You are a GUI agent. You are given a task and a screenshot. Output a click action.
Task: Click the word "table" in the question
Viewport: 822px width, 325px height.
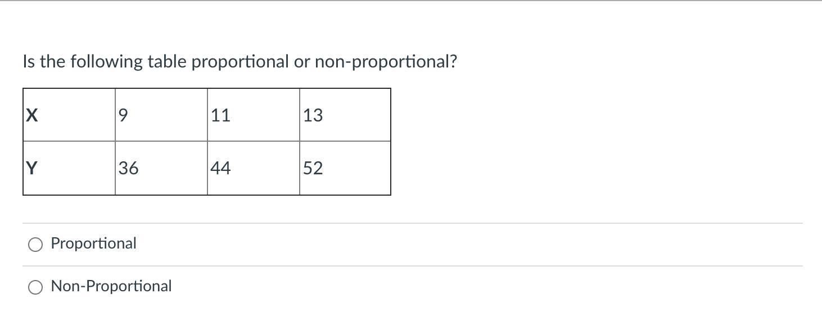[168, 61]
